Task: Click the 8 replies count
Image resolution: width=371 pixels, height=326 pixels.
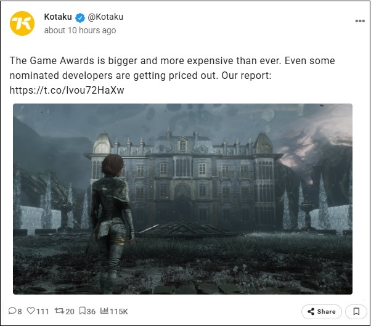Action: [x=19, y=312]
